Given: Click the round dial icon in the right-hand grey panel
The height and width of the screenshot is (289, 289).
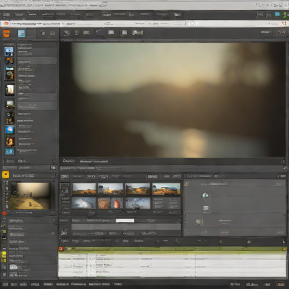Looking at the screenshot, I should coord(198,221).
